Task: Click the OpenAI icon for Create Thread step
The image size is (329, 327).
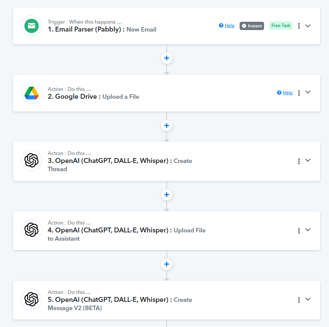Action: pyautogui.click(x=32, y=160)
